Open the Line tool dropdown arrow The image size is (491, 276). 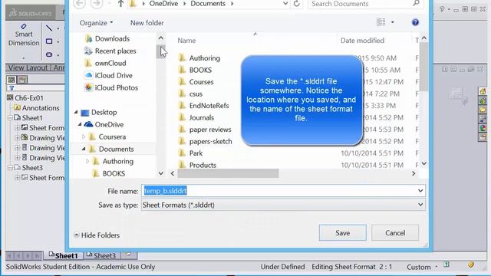[x=58, y=28]
